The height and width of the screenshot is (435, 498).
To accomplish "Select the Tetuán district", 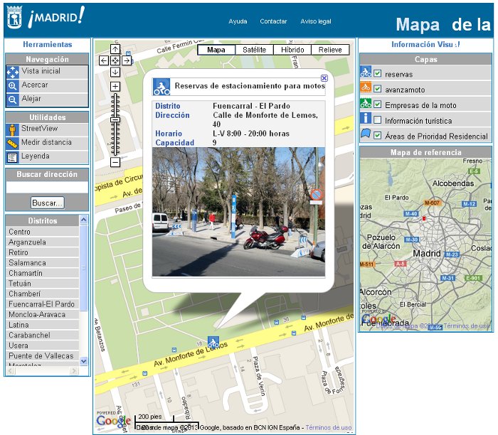I will pos(43,284).
